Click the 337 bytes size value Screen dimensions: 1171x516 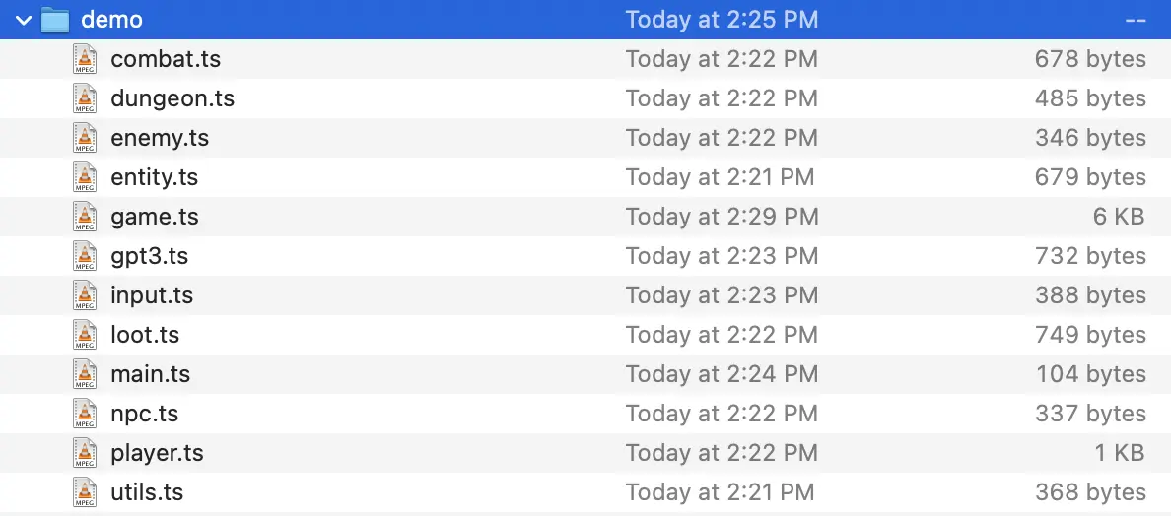(1090, 414)
